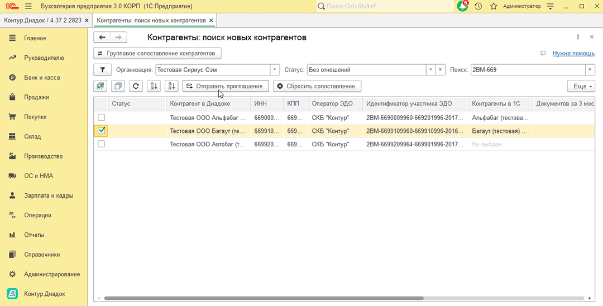Sort list ascending А-Я
The height and width of the screenshot is (306, 603).
pos(154,86)
